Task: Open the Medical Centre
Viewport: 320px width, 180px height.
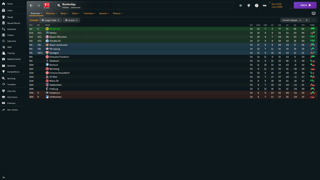Action: pyautogui.click(x=14, y=59)
